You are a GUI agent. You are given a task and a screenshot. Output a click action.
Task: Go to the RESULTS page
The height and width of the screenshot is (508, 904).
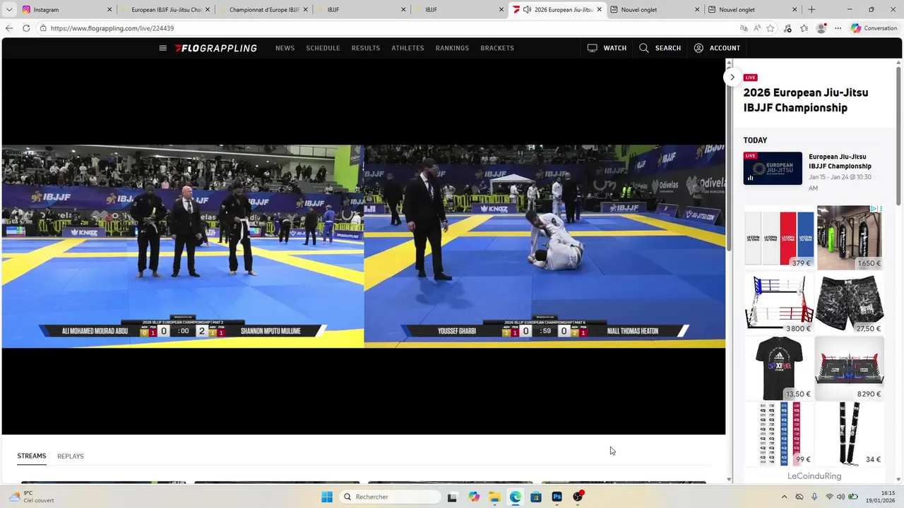point(366,48)
